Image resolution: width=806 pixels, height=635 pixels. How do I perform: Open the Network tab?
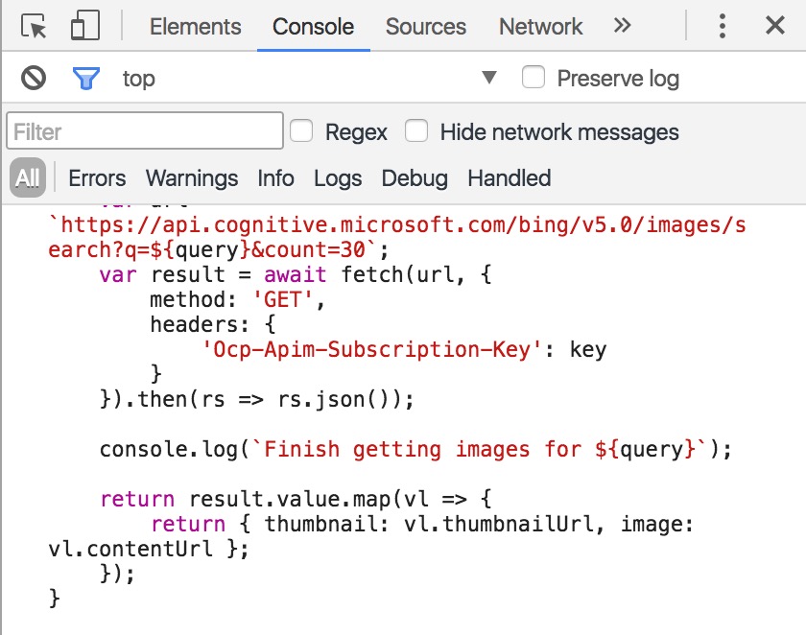(x=540, y=27)
